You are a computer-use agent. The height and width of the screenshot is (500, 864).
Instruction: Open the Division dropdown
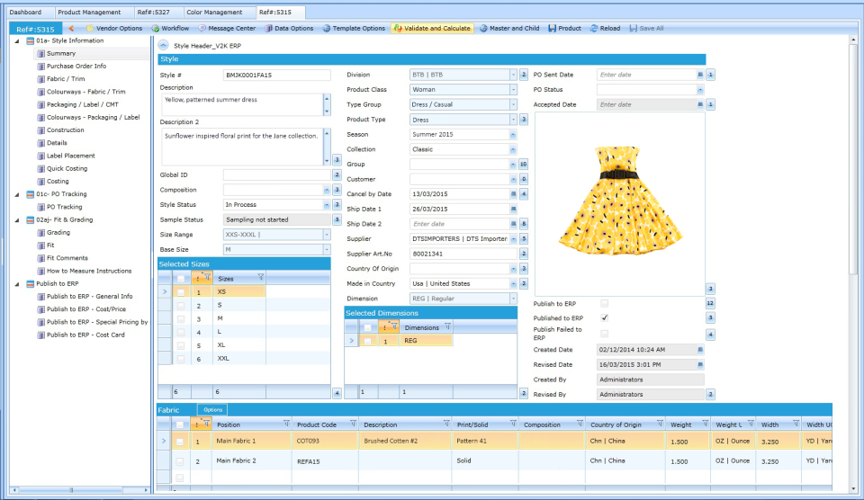(513, 75)
